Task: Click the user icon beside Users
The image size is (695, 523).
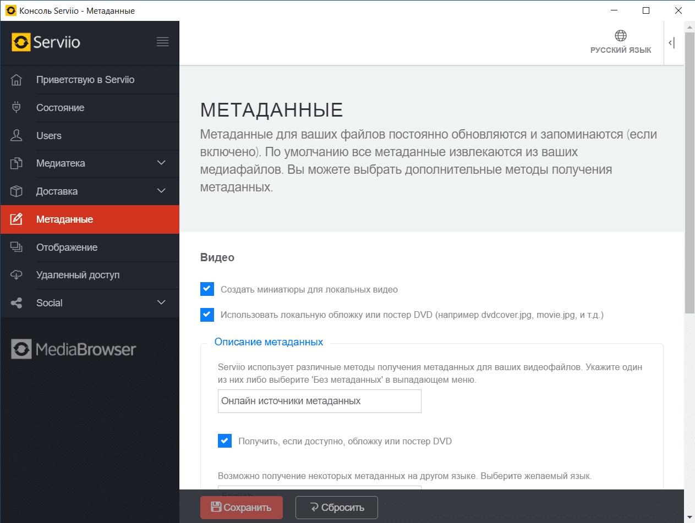Action: tap(17, 136)
